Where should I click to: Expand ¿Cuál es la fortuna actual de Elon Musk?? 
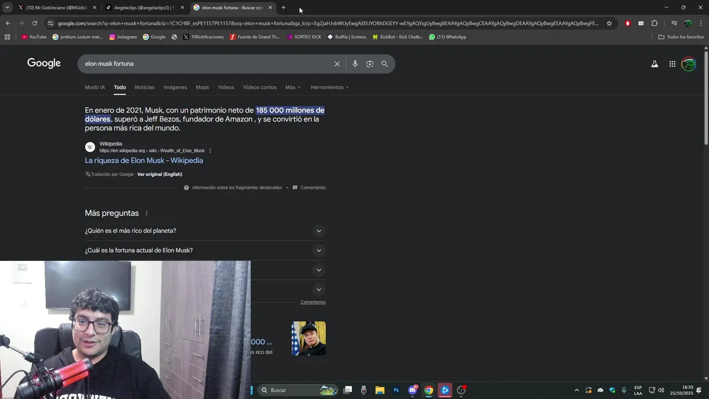[x=205, y=250]
